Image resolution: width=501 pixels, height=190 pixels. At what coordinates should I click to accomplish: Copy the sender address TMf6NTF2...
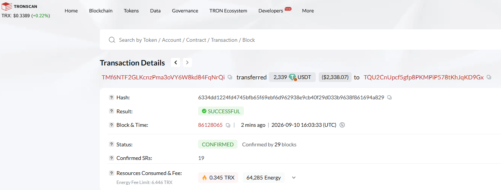pos(230,77)
